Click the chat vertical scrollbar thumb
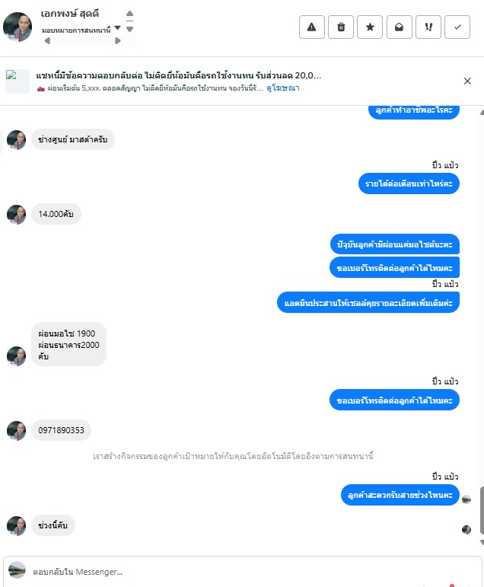This screenshot has height=587, width=484. (482, 511)
